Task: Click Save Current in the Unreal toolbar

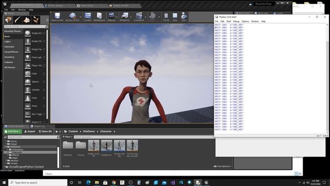Action: [57, 17]
